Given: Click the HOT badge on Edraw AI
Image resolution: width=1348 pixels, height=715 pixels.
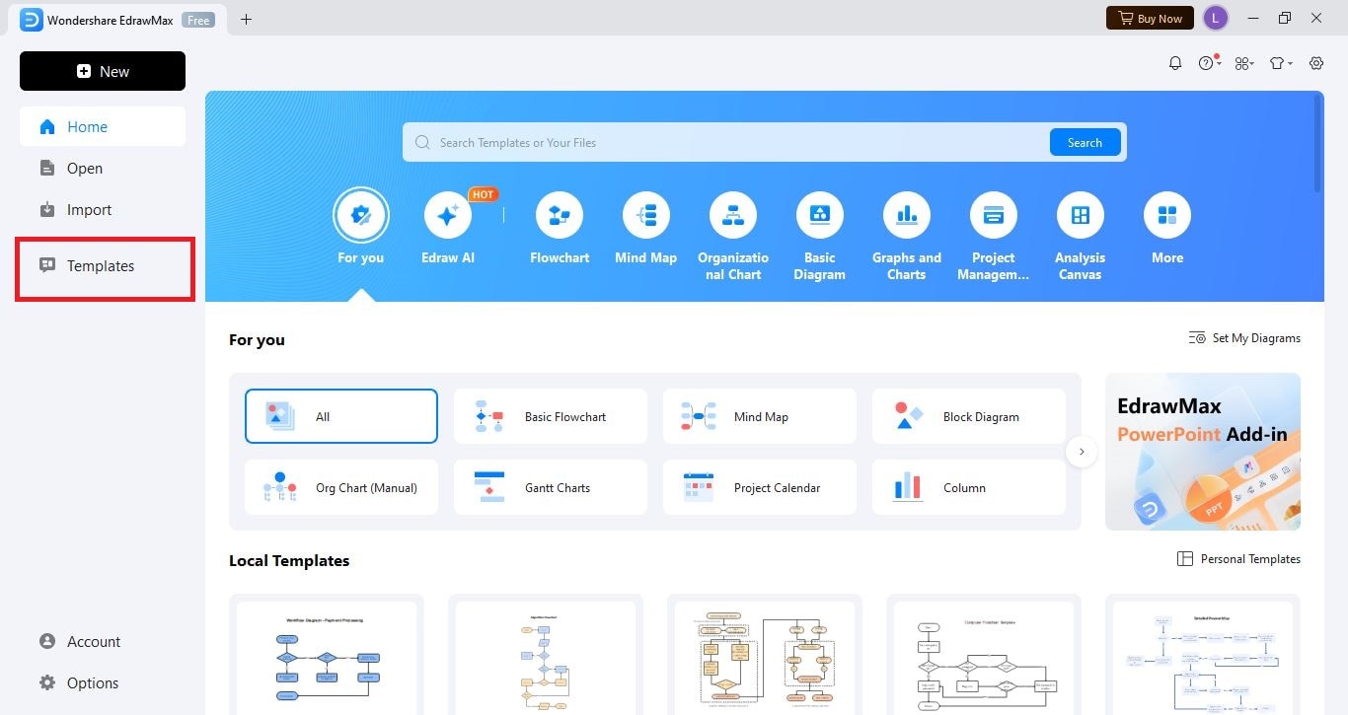Looking at the screenshot, I should tap(483, 194).
